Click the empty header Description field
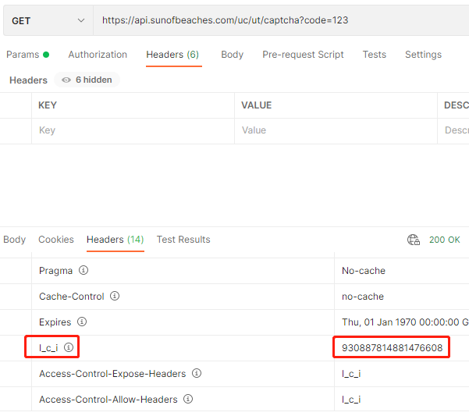 pos(453,130)
